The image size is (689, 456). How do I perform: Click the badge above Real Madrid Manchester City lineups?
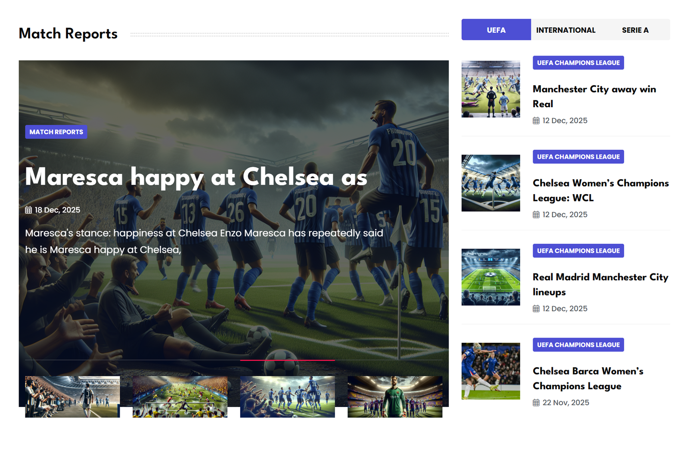click(x=578, y=251)
